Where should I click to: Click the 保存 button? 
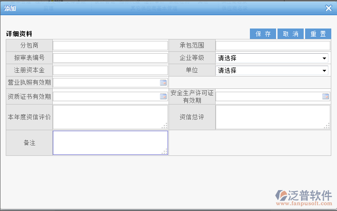(x=263, y=34)
